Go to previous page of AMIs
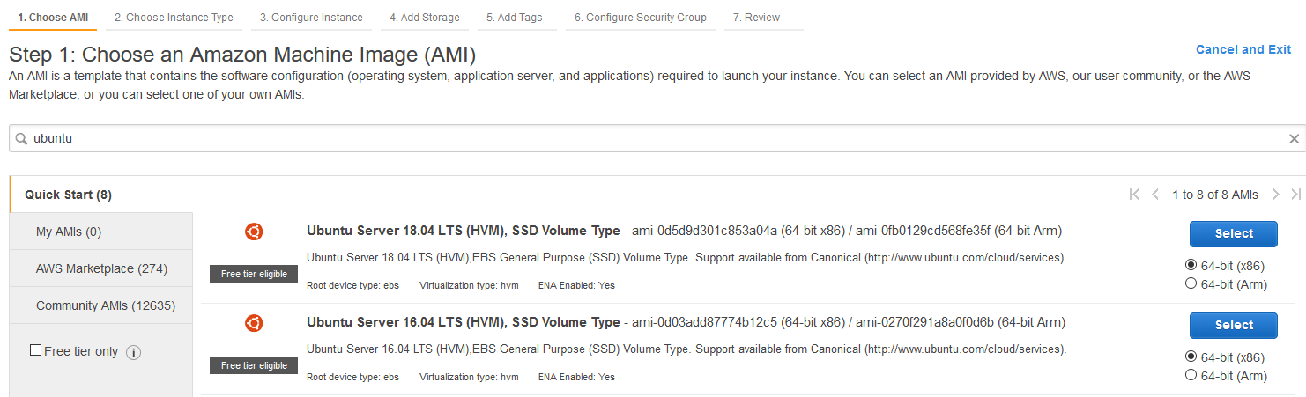 pyautogui.click(x=1155, y=195)
